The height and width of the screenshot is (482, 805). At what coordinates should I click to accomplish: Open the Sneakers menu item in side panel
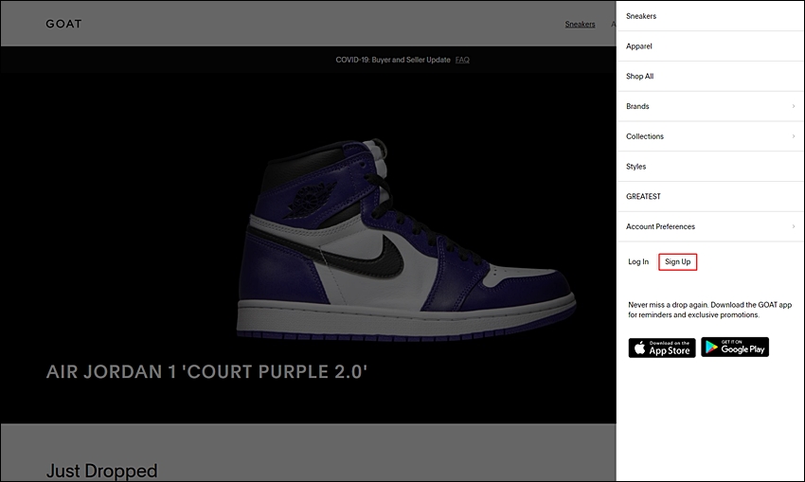pos(710,16)
